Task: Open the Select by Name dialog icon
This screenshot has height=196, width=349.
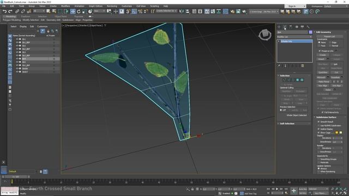Action: [x=54, y=11]
